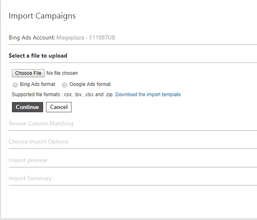Click the horizontal scrollbar at the page bottom
Viewport: 257px width, 220px height.
click(x=128, y=219)
